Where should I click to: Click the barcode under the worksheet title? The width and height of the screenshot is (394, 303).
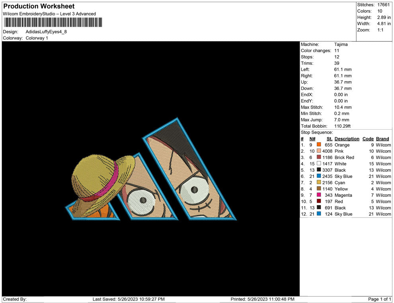pyautogui.click(x=53, y=22)
